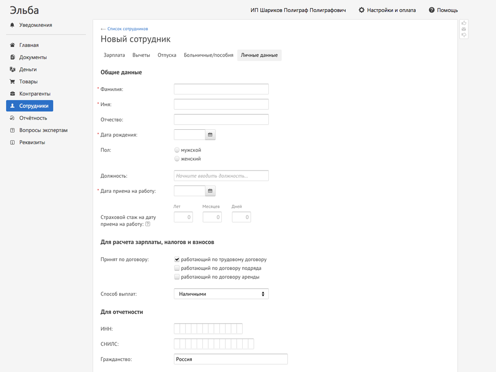The width and height of the screenshot is (496, 372).
Task: Check работающий по договору аренды
Action: point(177,277)
